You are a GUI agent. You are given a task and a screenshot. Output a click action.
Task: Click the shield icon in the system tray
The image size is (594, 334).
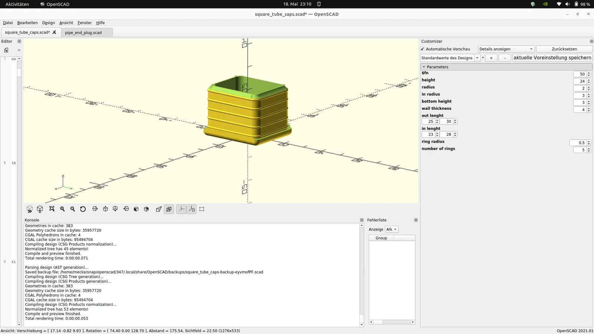pyautogui.click(x=533, y=4)
